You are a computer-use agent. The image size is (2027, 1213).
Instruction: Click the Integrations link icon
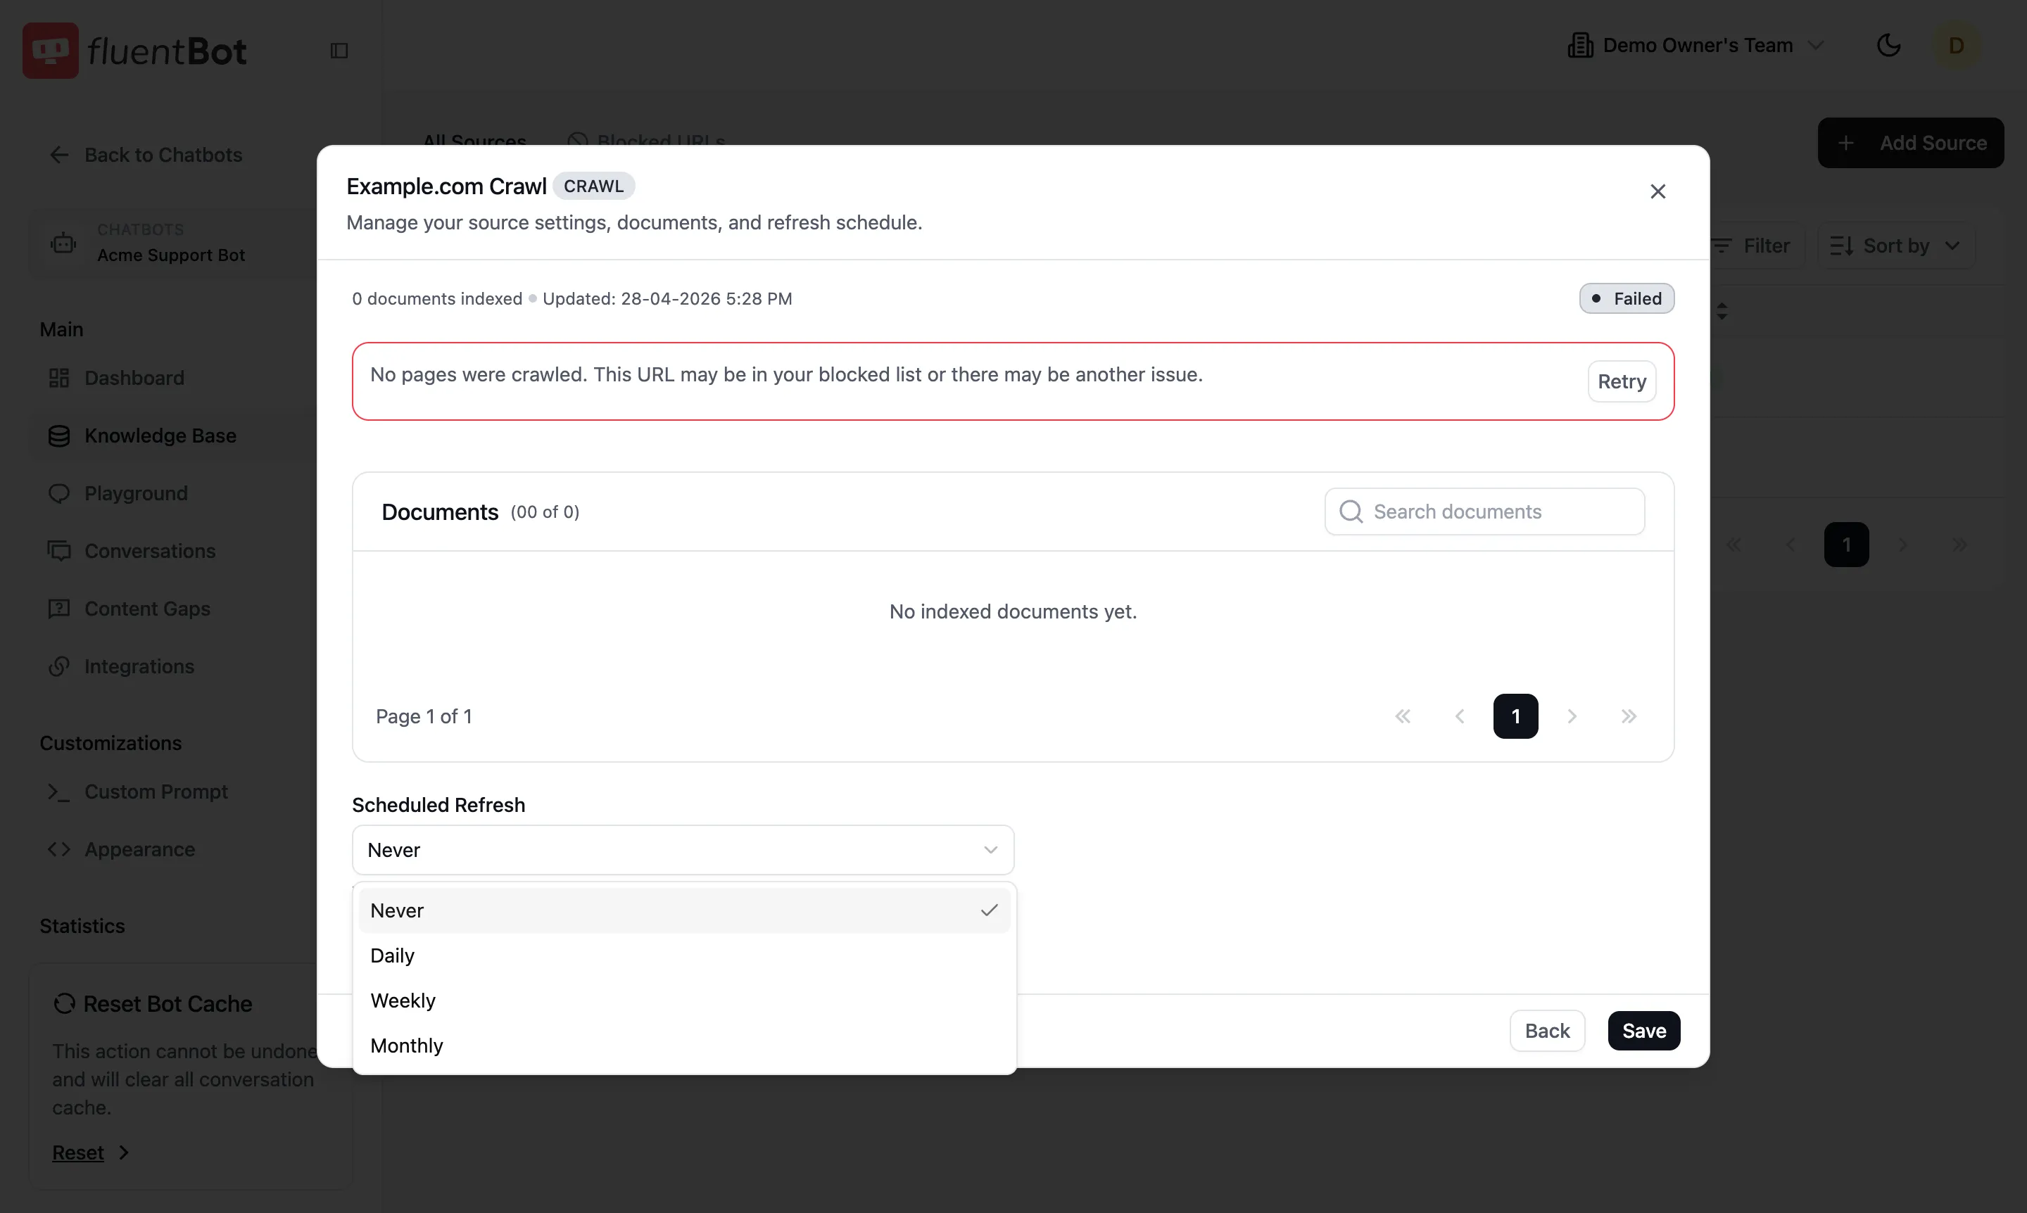click(x=59, y=666)
